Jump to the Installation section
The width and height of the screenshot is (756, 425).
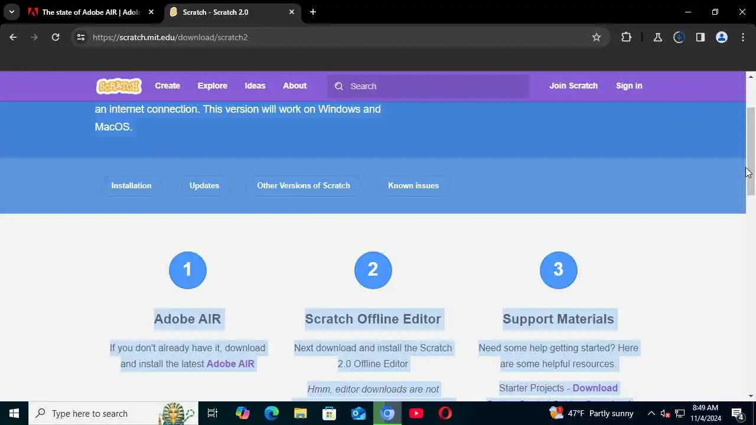[x=131, y=185]
